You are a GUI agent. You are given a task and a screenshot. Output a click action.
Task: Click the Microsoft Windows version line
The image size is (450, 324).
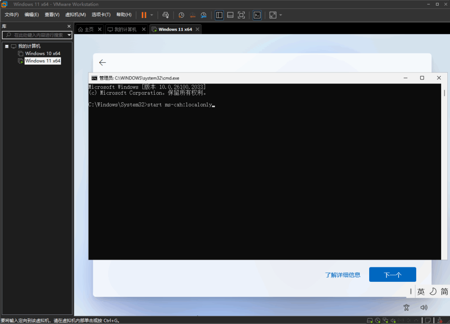click(x=147, y=87)
